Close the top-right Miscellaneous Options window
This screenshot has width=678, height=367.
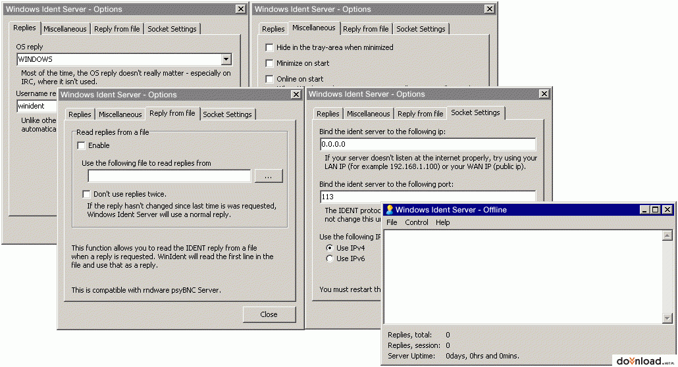coord(490,9)
